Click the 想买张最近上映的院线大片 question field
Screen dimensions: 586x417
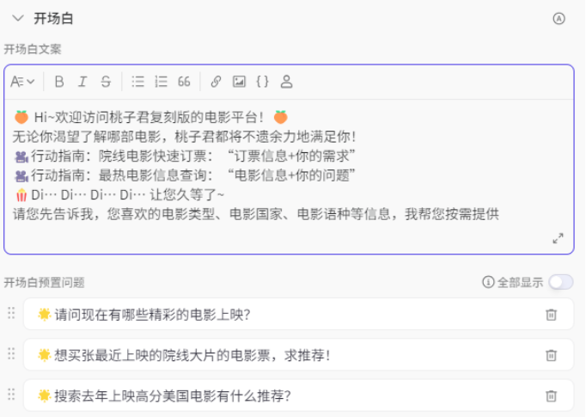(x=298, y=354)
